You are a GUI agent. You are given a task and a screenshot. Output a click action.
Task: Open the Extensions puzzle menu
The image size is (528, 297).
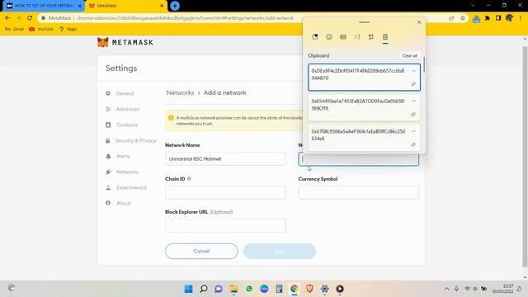488,18
